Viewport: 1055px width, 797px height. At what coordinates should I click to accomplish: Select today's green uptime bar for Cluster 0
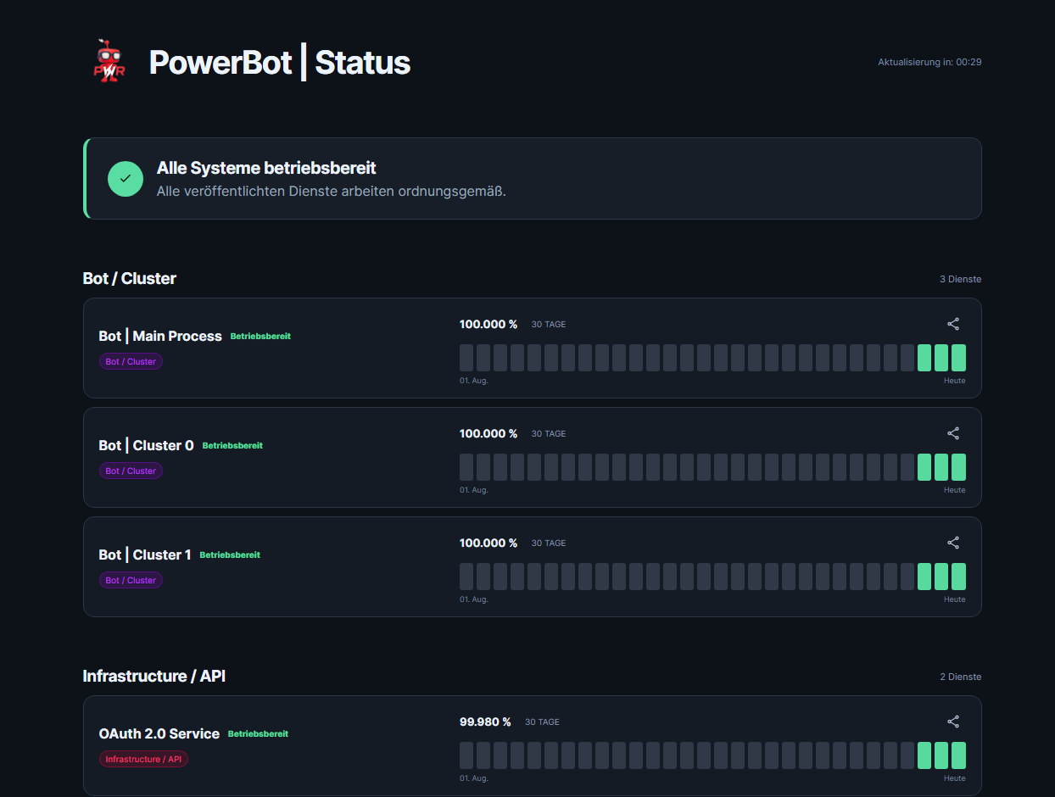coord(958,467)
